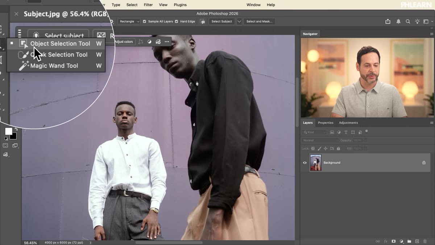Toggle filter for shape layers
This screenshot has height=245, width=435.
coord(353,132)
